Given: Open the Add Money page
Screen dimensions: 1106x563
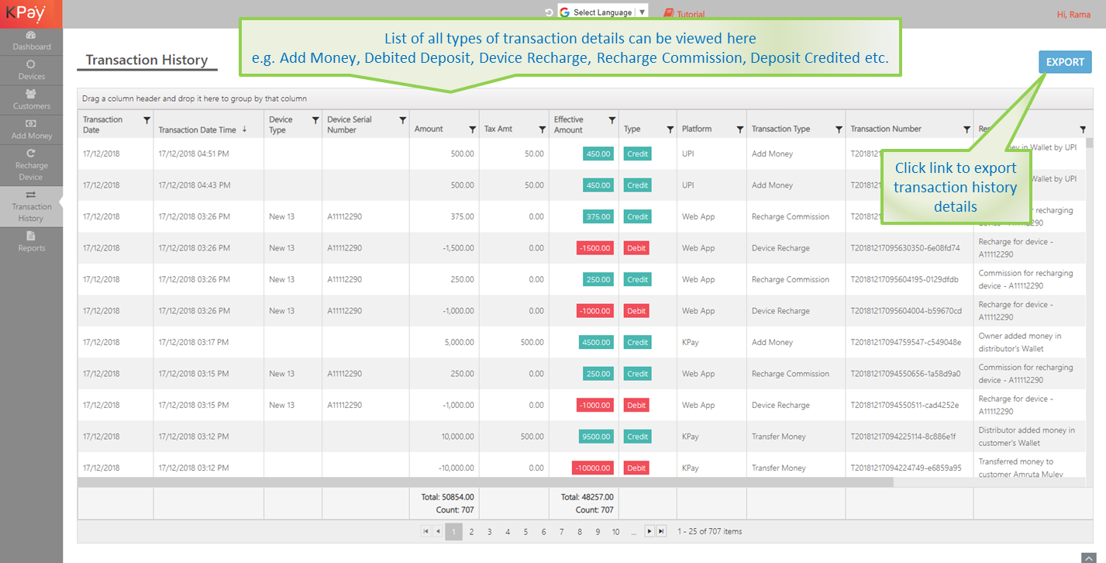Looking at the screenshot, I should 31,130.
